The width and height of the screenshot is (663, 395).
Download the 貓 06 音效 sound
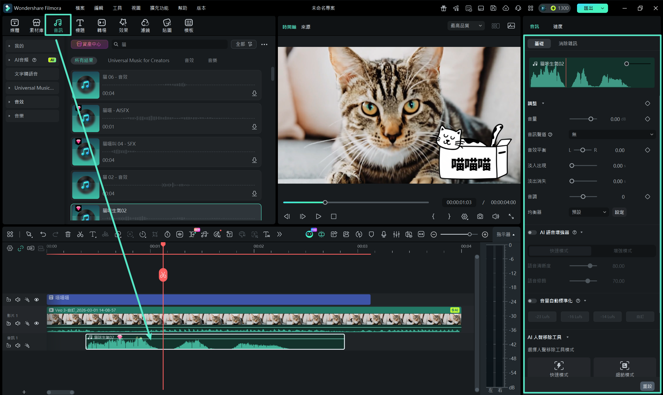coord(254,93)
